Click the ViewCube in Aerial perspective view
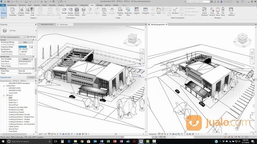The width and height of the screenshot is (257, 144). 242,39
